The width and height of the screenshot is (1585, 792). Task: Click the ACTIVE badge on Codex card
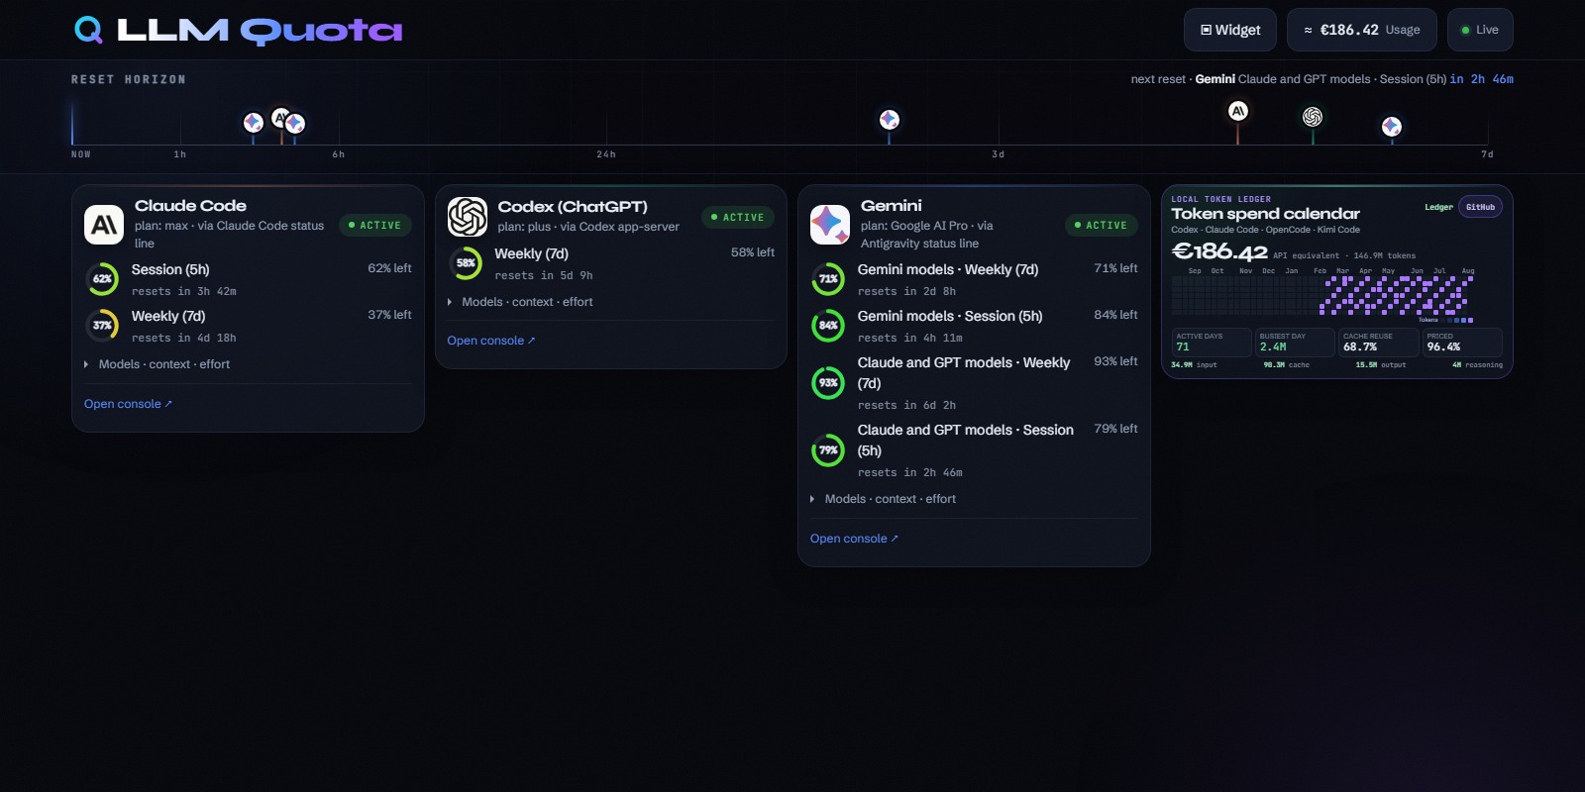coord(738,218)
